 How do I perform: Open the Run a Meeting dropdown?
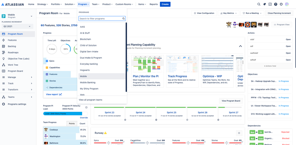252,13
